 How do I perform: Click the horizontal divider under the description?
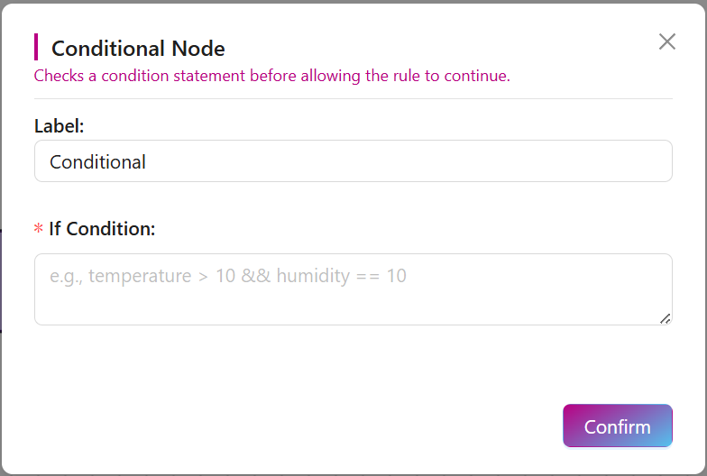pos(353,98)
